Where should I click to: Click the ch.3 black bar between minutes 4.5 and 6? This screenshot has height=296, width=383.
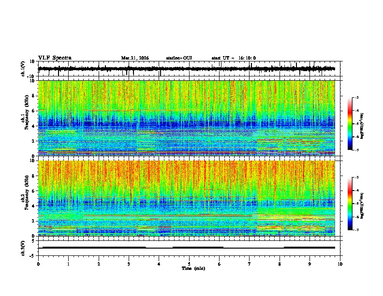(198, 248)
